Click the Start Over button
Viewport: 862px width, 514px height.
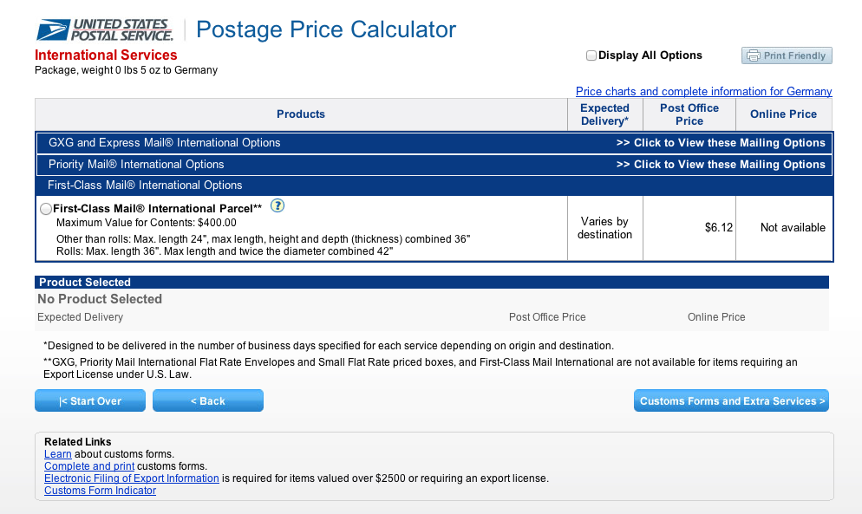(90, 400)
